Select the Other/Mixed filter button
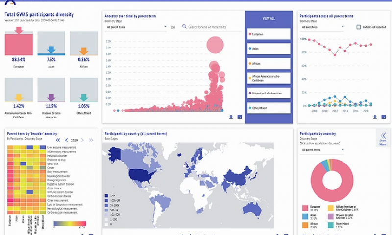 [x=269, y=108]
